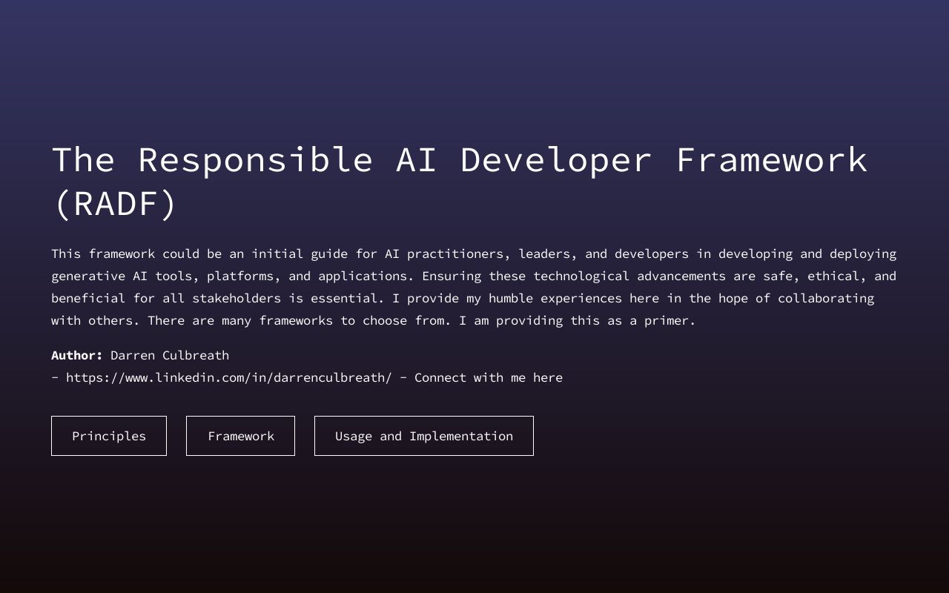This screenshot has width=949, height=593.
Task: Click the Connect with me here text
Action: click(489, 377)
